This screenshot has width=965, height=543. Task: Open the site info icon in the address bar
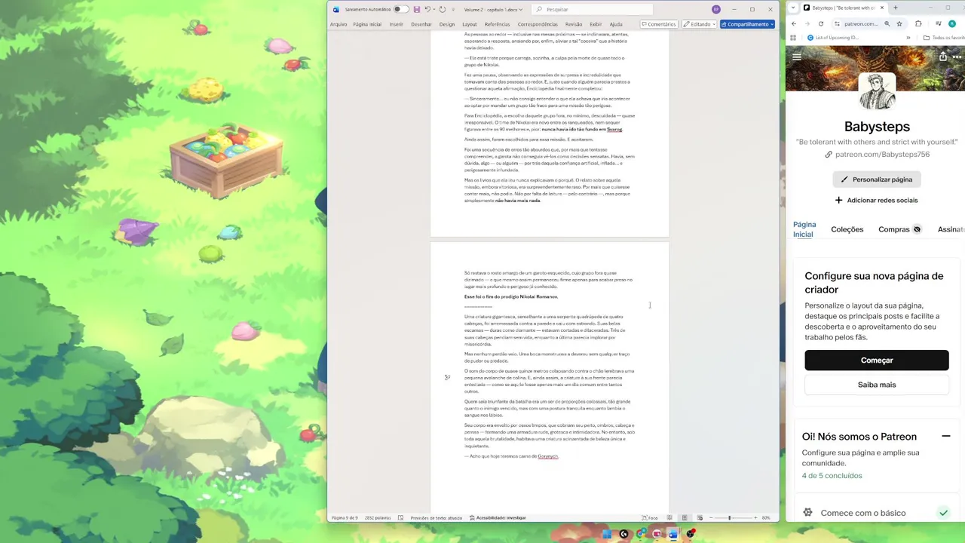pos(837,23)
